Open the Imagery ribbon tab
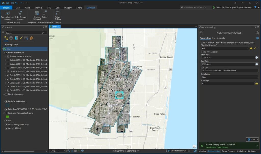 (68, 8)
